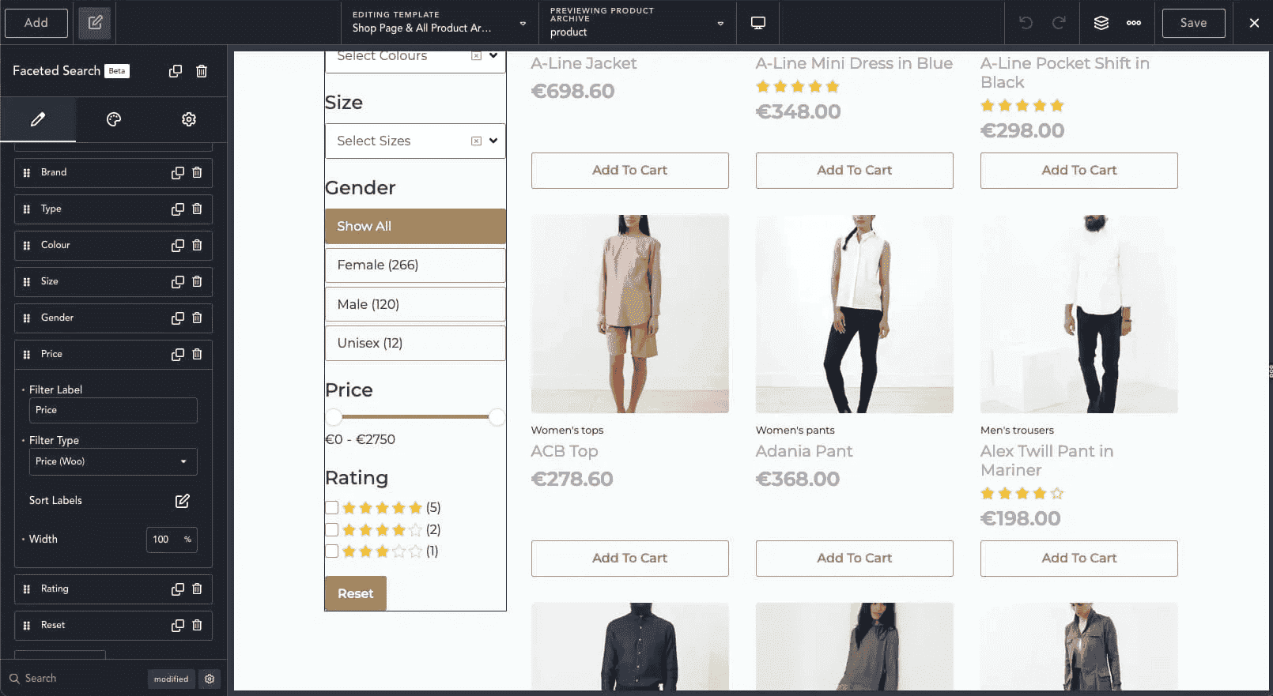Tick the 3-star rating checkbox
1273x696 pixels.
pyautogui.click(x=332, y=551)
